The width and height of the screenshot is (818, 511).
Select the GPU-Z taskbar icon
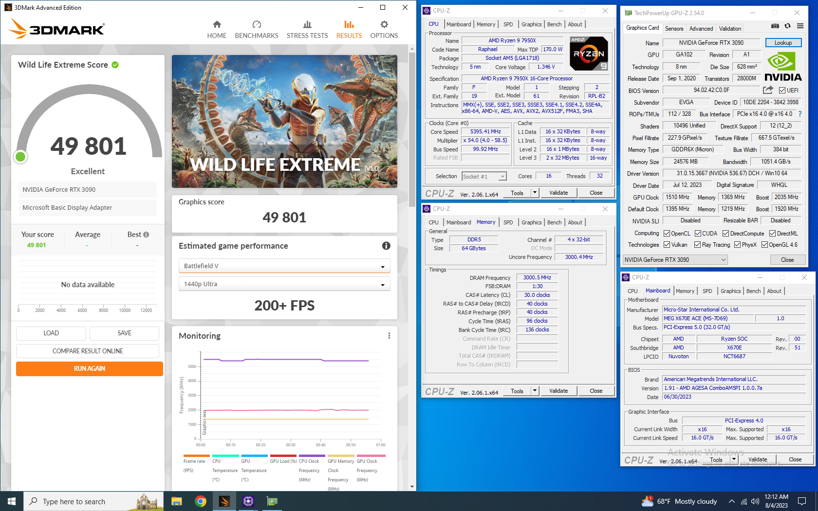click(272, 501)
